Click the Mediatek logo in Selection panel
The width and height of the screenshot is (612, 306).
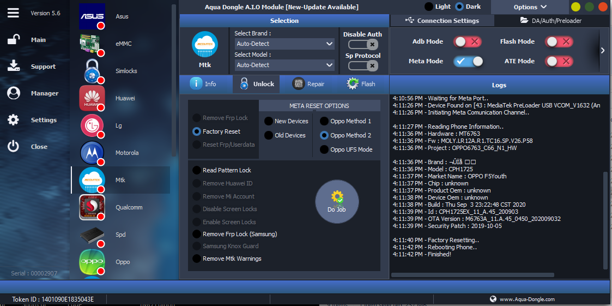pyautogui.click(x=205, y=44)
